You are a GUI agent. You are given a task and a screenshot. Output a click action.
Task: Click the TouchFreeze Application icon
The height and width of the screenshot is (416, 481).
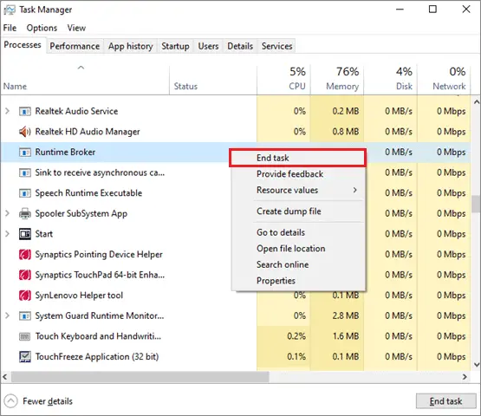coord(25,357)
